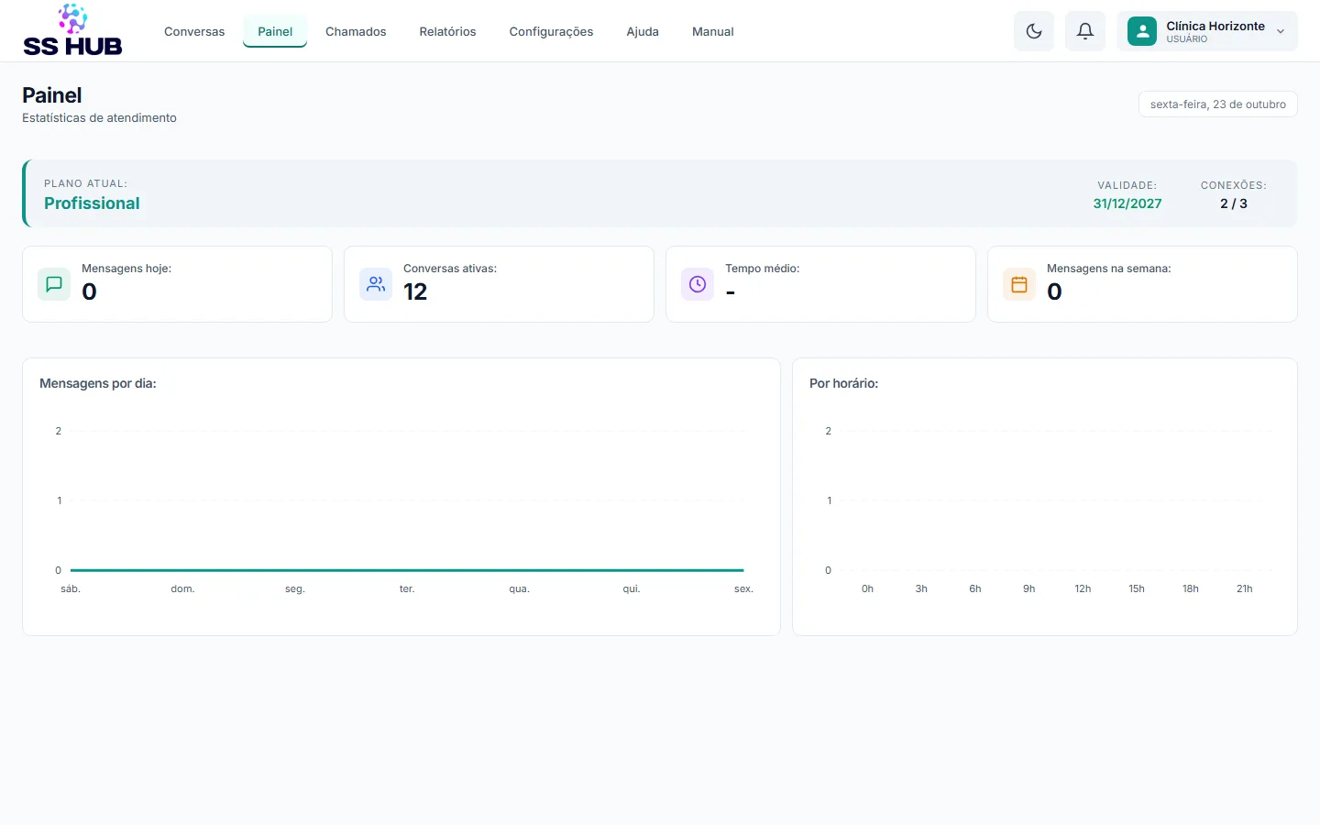Click the '12h' label on the hourly chart
Viewport: 1320px width, 825px height.
(x=1083, y=588)
